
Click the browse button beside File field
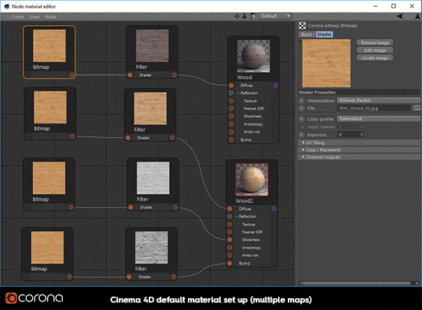[416, 108]
